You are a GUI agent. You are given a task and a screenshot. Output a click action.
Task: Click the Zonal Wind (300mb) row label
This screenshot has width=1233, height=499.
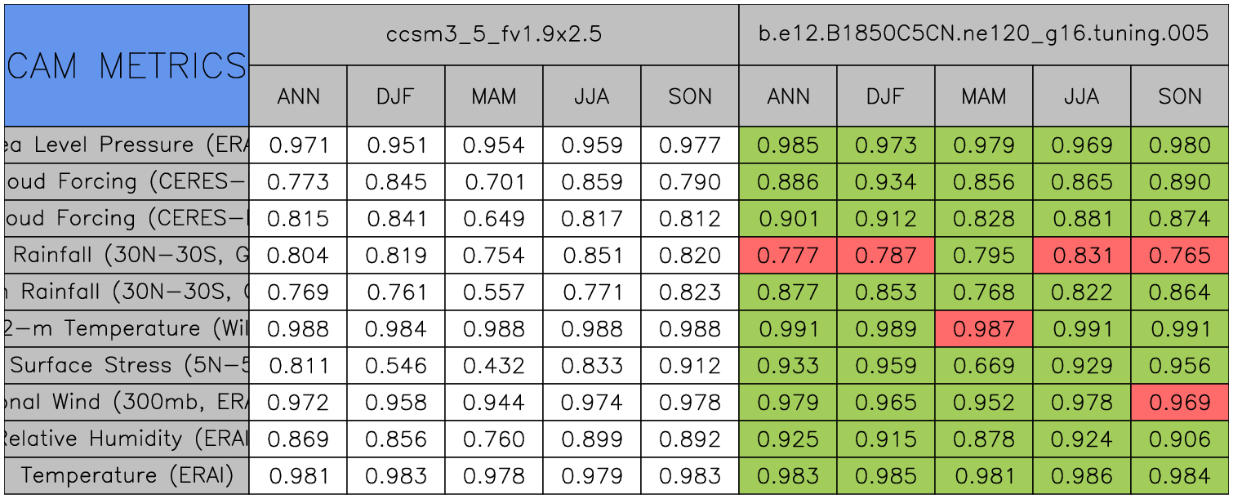point(126,402)
